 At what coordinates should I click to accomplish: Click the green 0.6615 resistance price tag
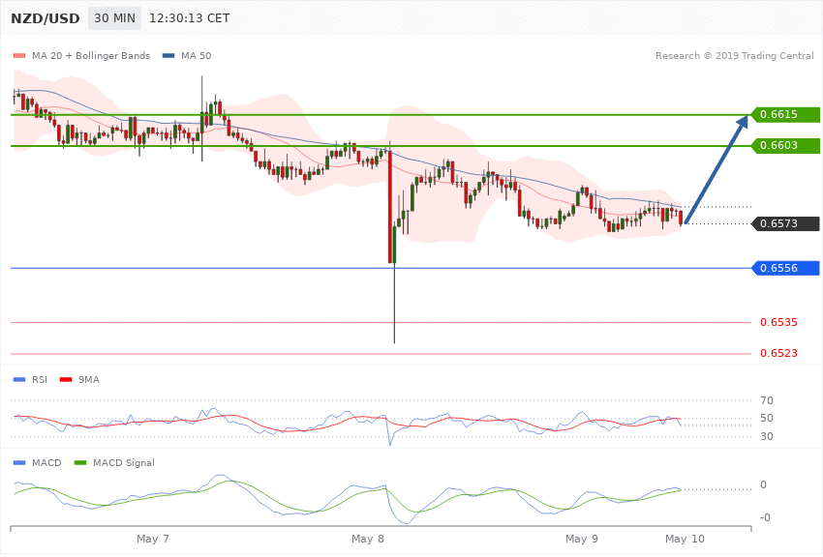click(x=785, y=114)
